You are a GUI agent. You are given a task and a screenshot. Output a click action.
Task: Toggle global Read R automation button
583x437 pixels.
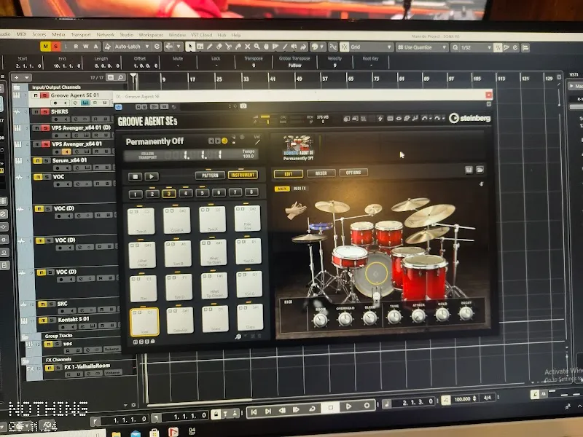76,47
